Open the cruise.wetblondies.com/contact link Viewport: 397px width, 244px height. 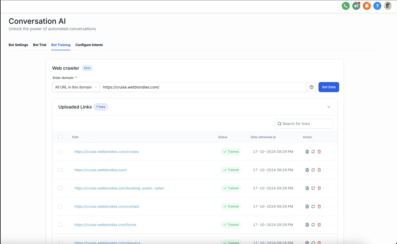[x=107, y=206]
